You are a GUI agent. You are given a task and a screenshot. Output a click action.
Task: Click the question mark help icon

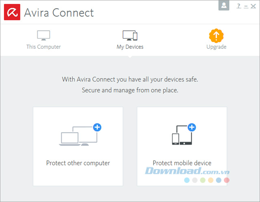(x=239, y=6)
